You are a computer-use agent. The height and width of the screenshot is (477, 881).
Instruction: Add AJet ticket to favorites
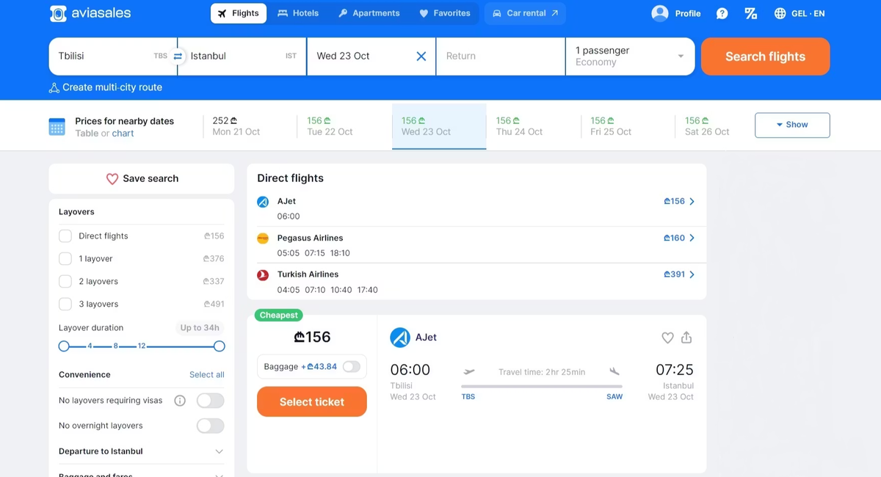click(667, 338)
